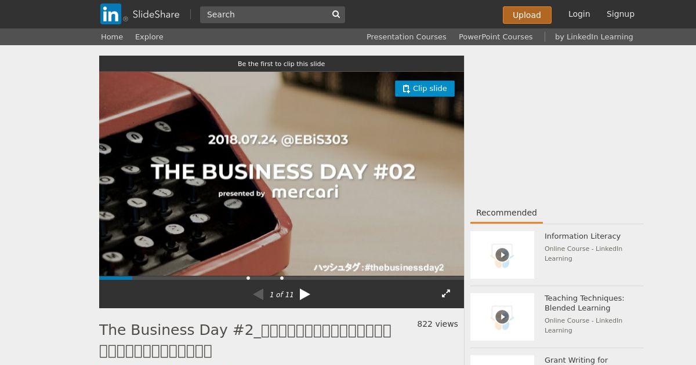
Task: Open the Information Literacy course title
Action: [x=582, y=236]
